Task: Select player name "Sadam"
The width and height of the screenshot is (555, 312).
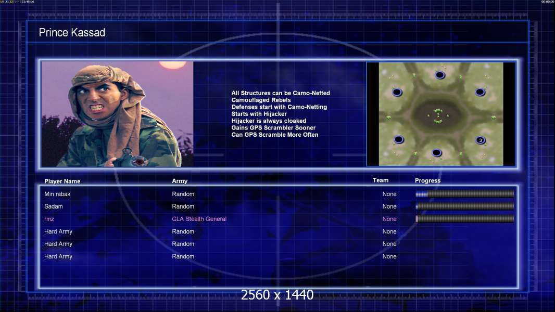Action: click(x=54, y=206)
